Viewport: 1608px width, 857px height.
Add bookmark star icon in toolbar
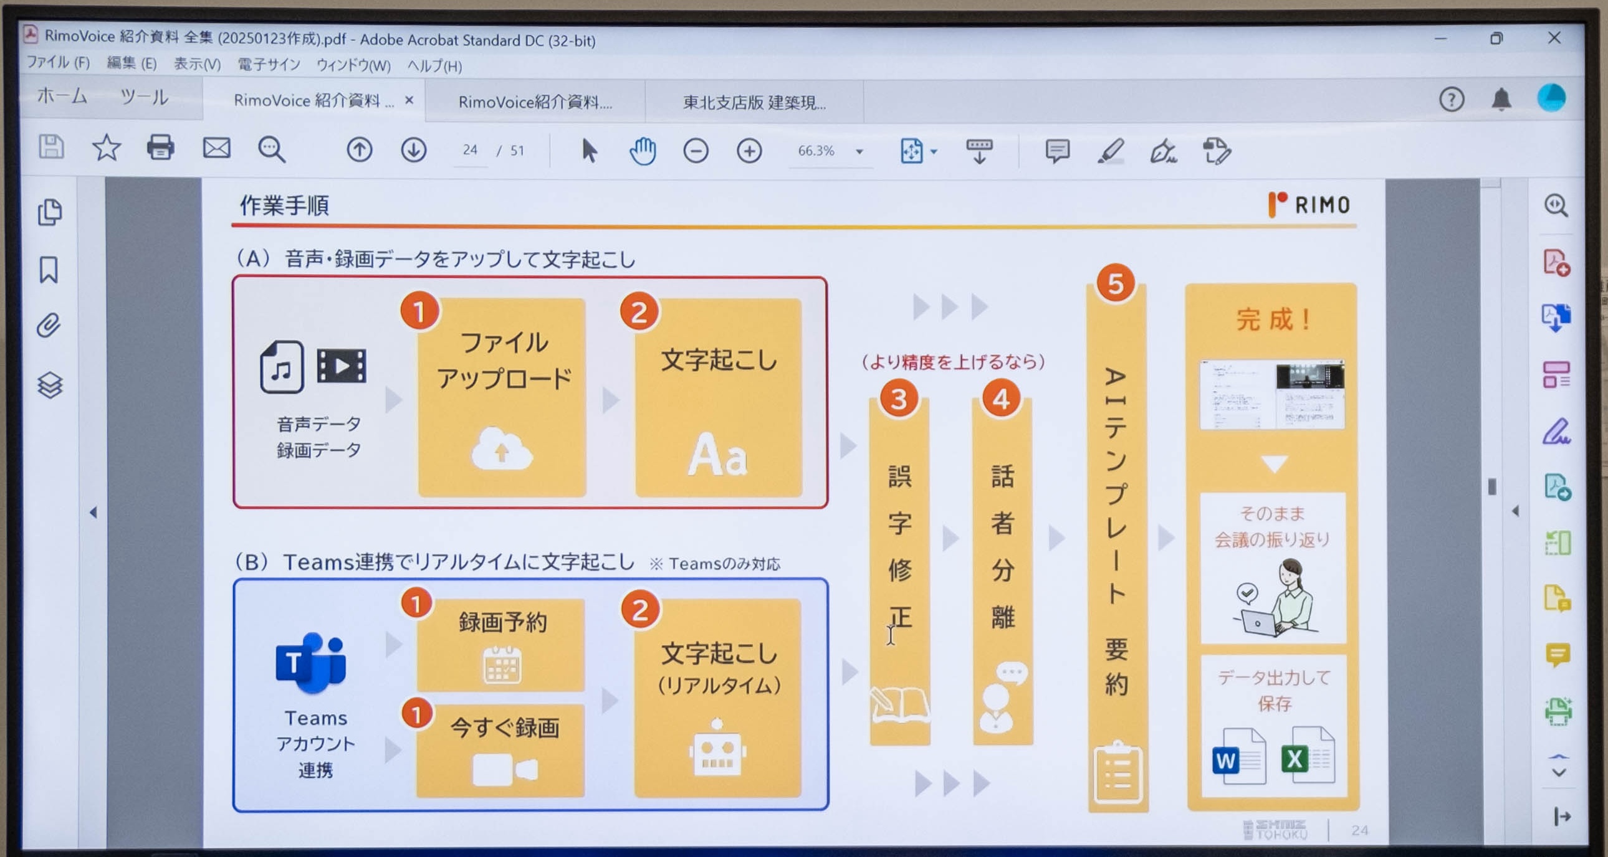[106, 148]
